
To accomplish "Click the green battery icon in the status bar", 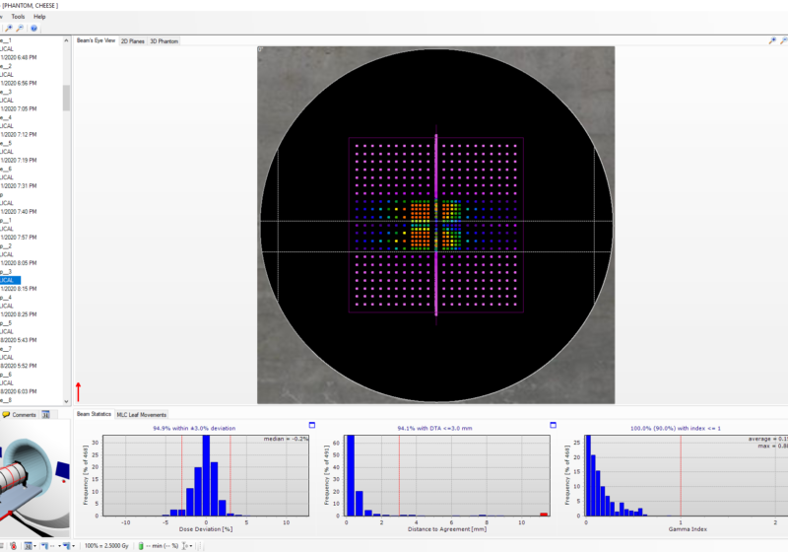I will [x=141, y=545].
